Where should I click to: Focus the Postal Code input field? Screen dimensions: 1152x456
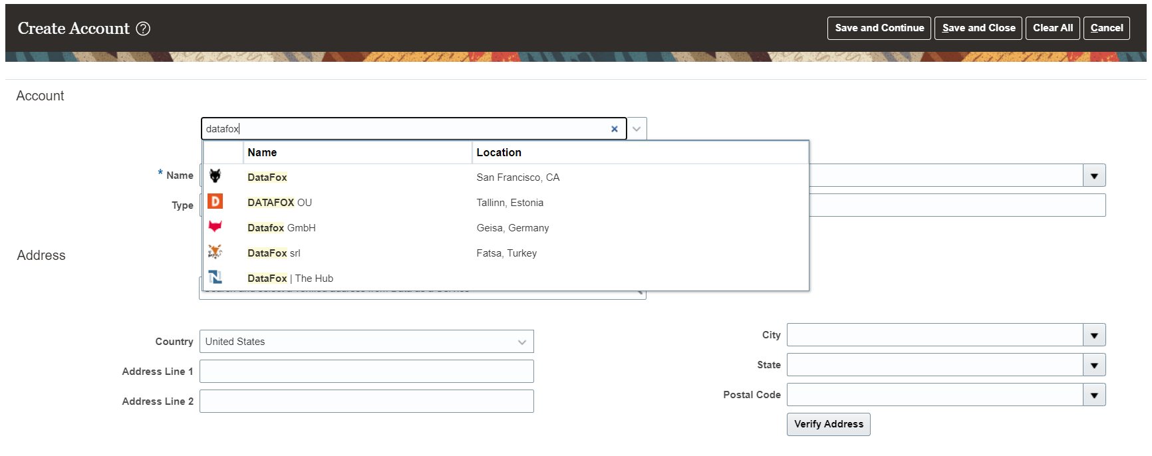pyautogui.click(x=935, y=396)
